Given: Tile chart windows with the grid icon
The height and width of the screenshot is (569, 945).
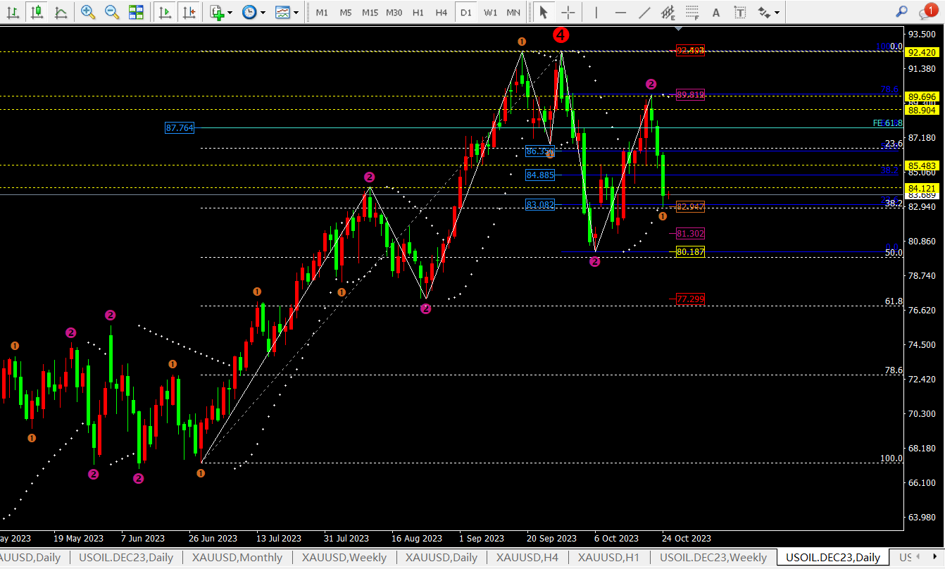Looking at the screenshot, I should [x=136, y=12].
